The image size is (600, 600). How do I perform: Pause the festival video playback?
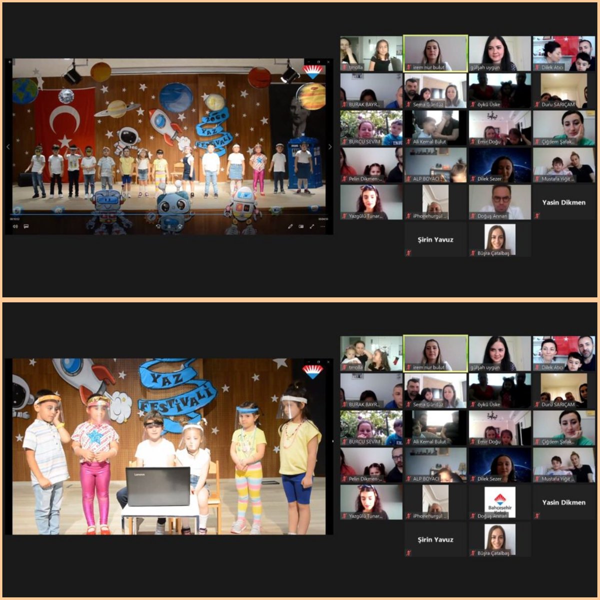click(169, 226)
